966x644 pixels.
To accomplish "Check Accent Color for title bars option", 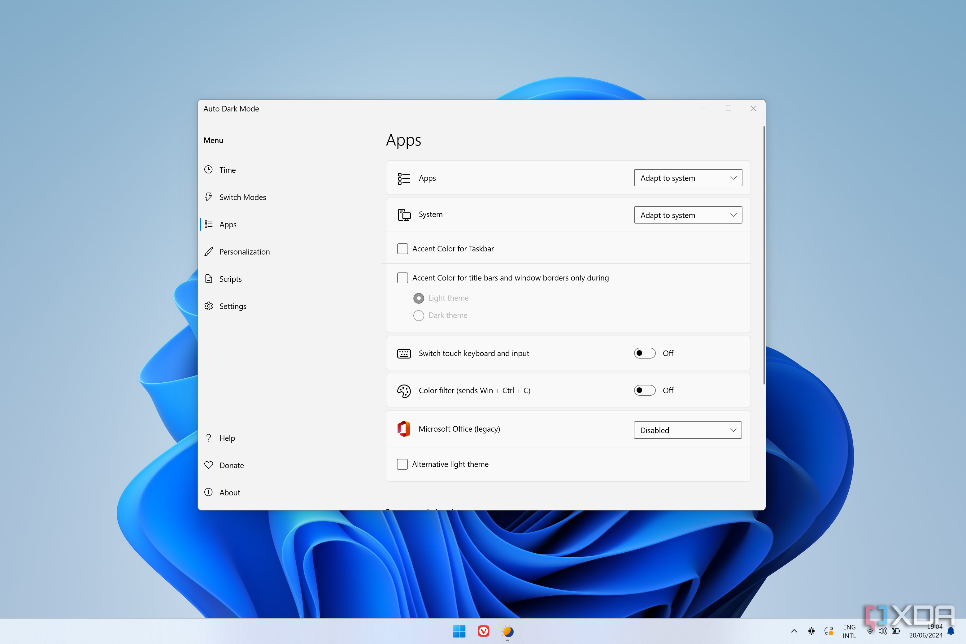I will (402, 278).
